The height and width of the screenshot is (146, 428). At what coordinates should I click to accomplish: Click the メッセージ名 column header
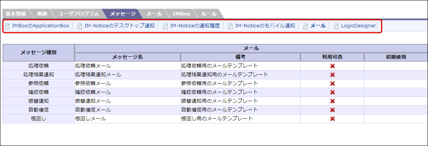click(x=127, y=57)
